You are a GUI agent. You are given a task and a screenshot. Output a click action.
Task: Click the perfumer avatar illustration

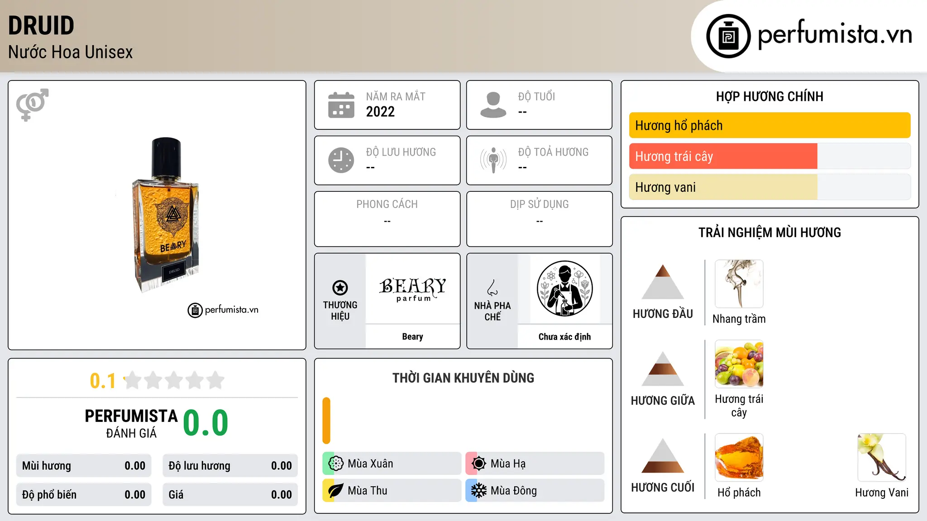point(564,289)
